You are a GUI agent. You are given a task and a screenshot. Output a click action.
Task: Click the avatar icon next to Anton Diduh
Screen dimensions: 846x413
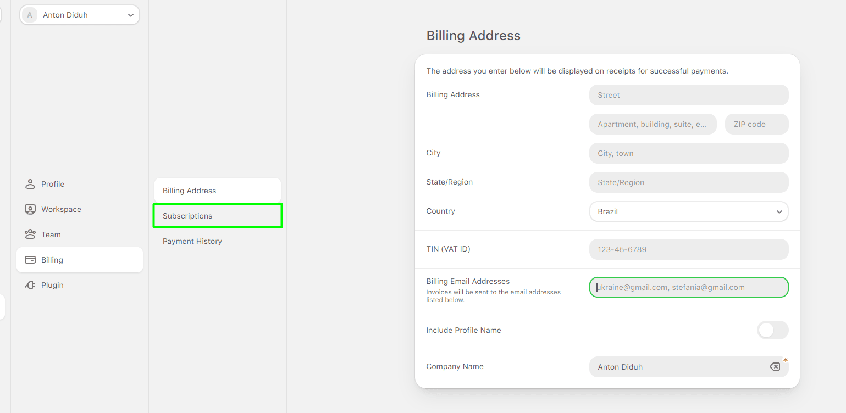[30, 15]
